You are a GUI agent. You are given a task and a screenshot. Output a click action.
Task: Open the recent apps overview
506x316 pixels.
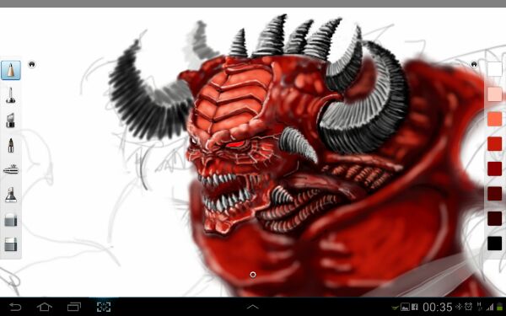74,307
